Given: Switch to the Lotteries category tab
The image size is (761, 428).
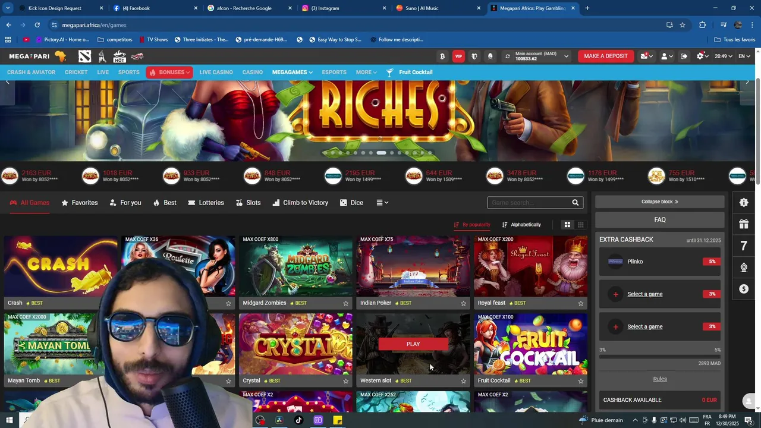Looking at the screenshot, I should pos(206,203).
